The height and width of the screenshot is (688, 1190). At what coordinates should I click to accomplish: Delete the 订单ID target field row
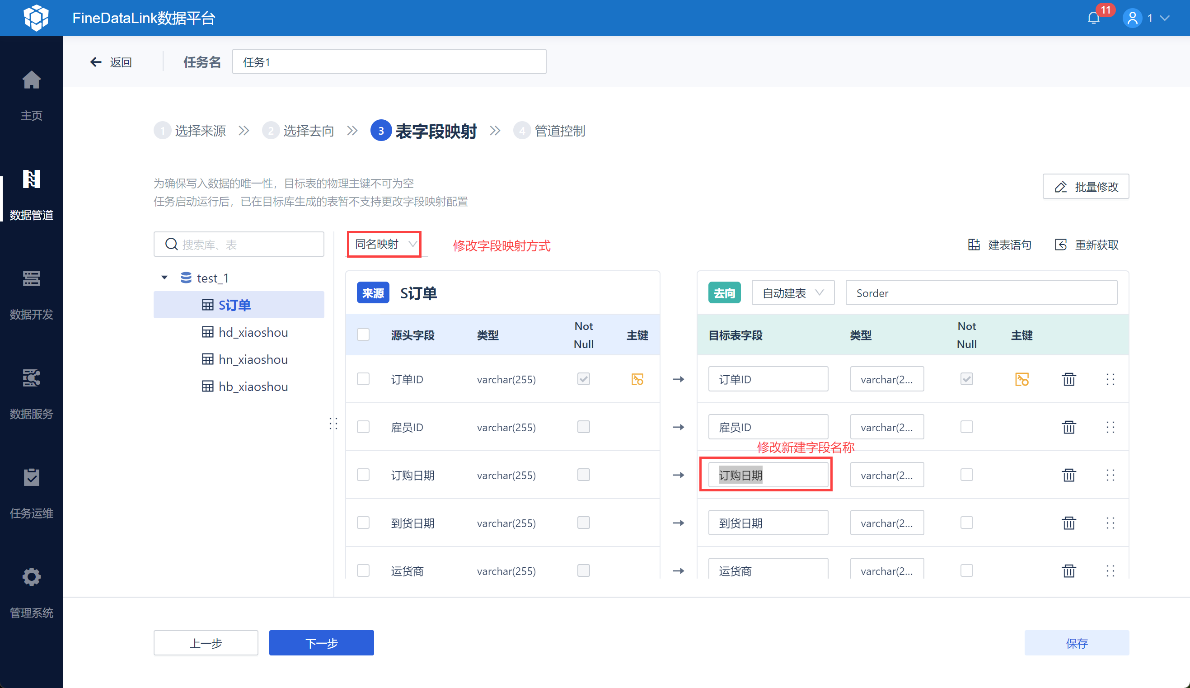click(1068, 379)
